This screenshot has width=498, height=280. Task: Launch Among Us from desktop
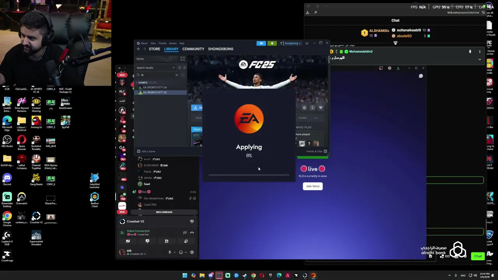[36, 122]
